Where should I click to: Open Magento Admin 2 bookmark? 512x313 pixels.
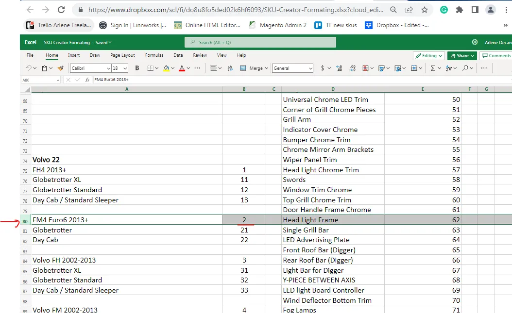278,25
